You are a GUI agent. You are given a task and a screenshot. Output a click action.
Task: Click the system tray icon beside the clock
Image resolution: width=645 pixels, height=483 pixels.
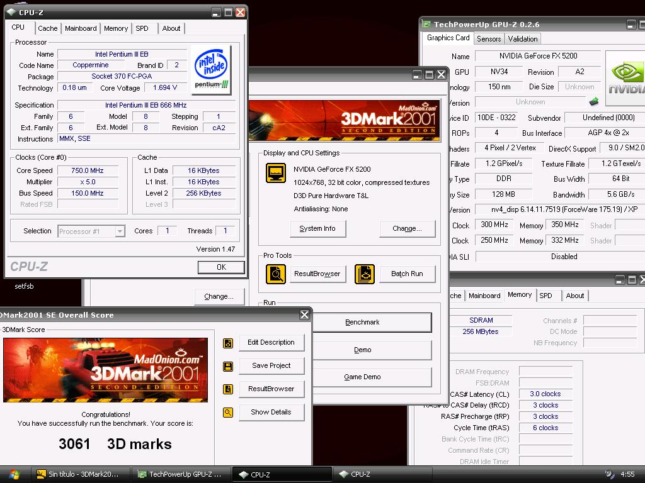coord(609,474)
